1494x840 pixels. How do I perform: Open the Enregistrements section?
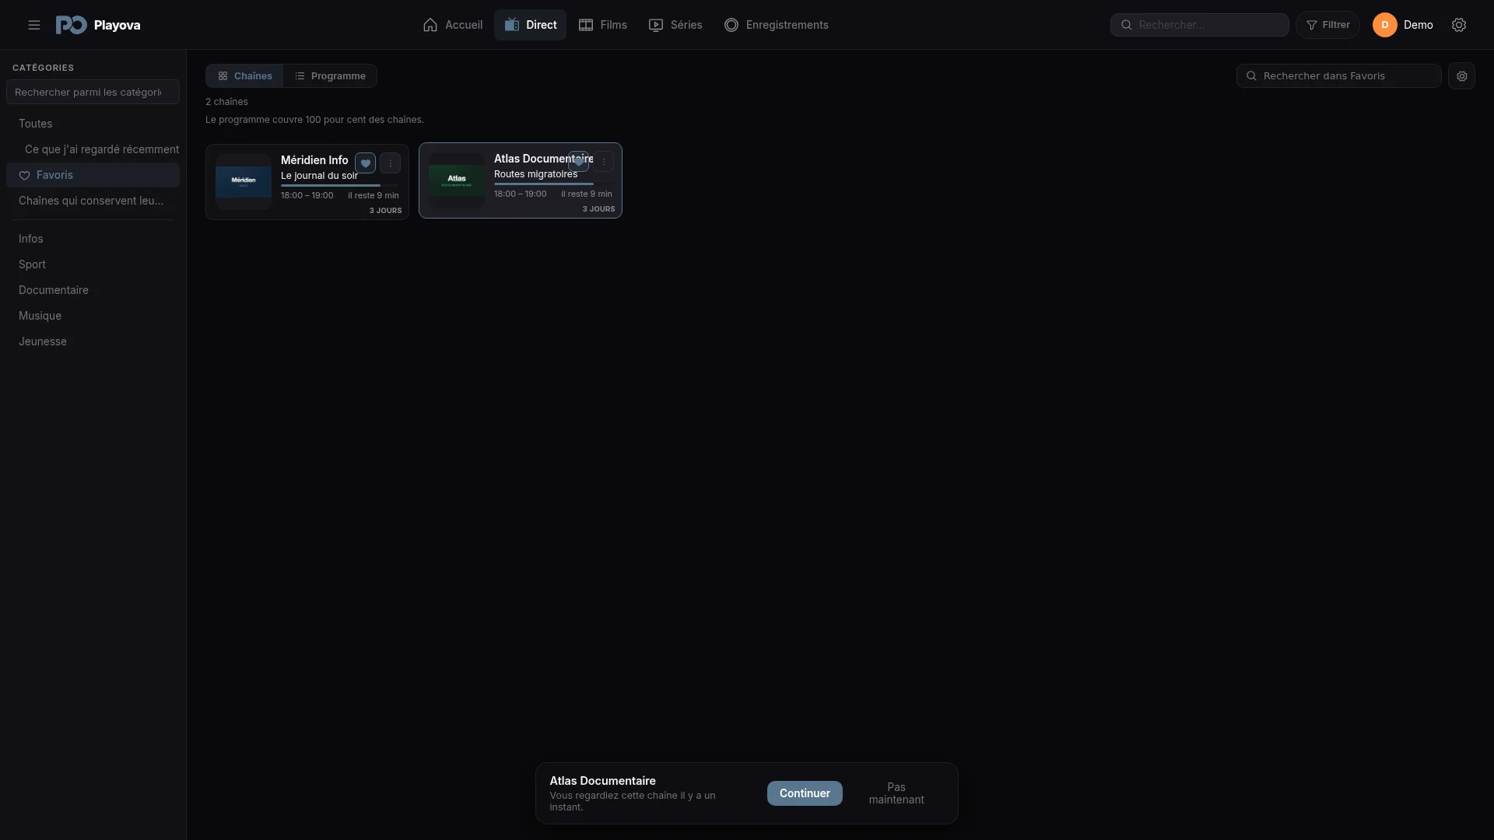coord(777,25)
